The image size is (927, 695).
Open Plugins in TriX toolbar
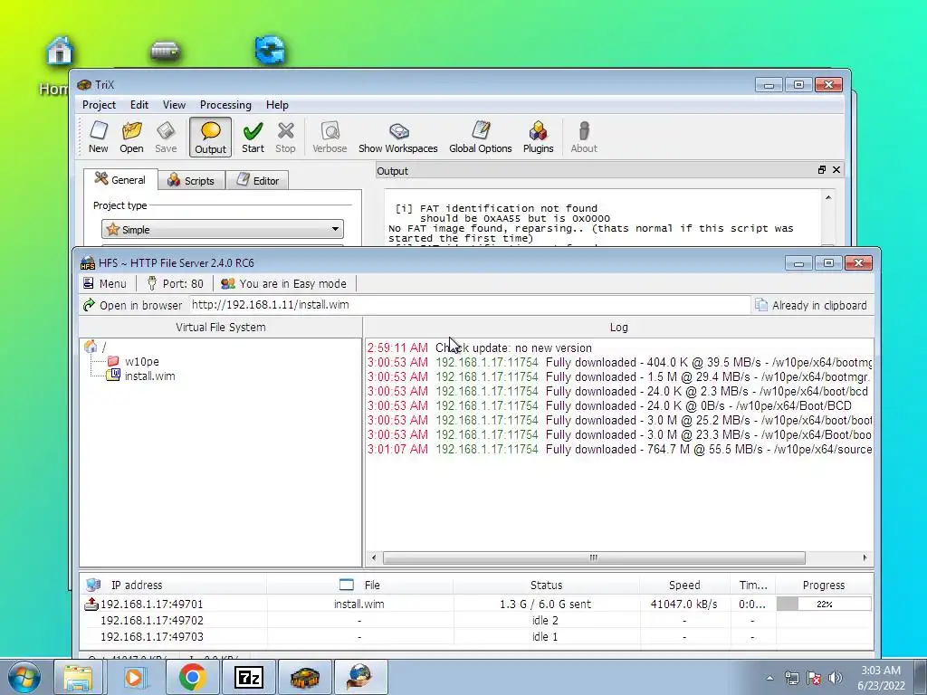tap(538, 138)
